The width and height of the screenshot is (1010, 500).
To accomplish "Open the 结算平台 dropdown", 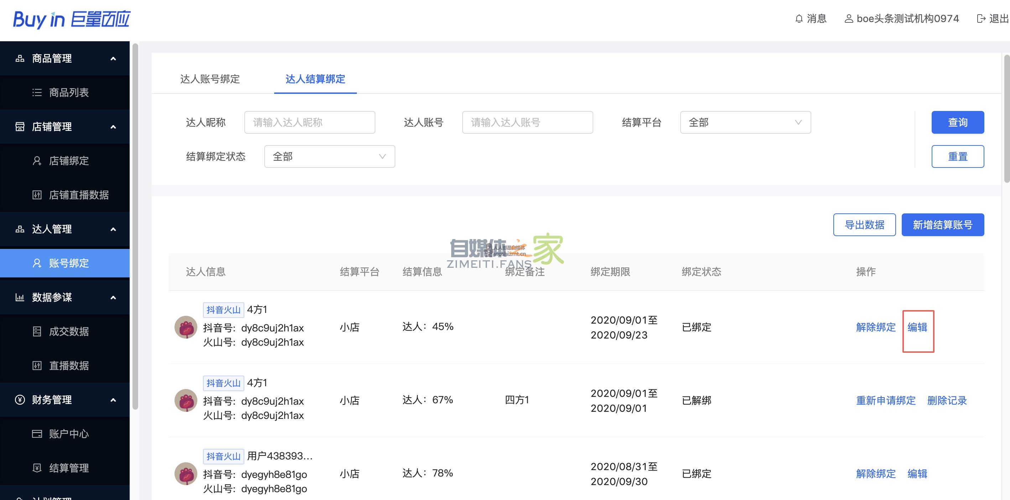I will (x=745, y=123).
